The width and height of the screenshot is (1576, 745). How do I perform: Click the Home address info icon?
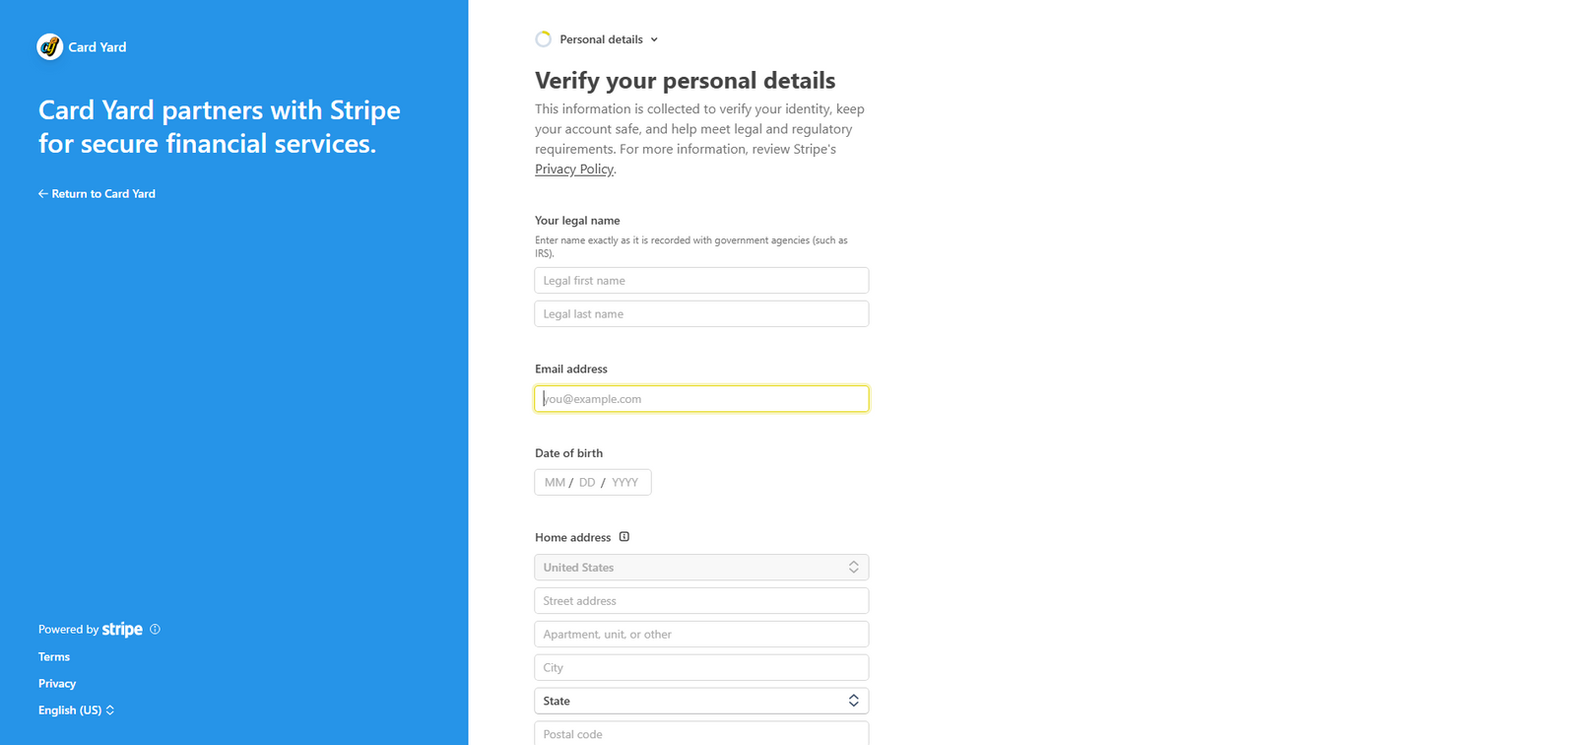(624, 537)
